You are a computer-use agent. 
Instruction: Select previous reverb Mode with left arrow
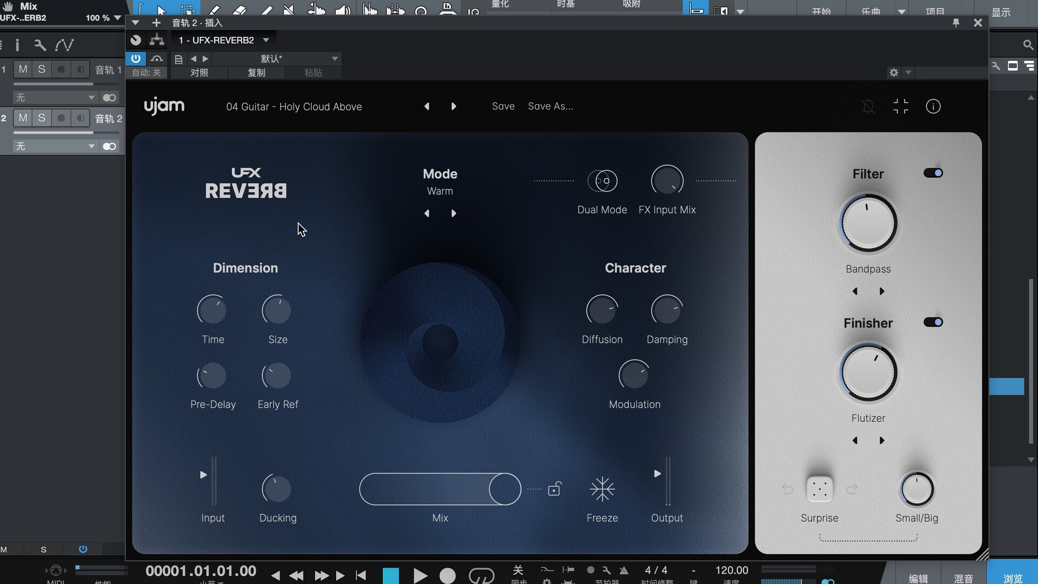coord(427,214)
